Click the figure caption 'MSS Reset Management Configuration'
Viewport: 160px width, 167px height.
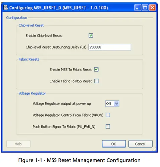(x=94, y=160)
